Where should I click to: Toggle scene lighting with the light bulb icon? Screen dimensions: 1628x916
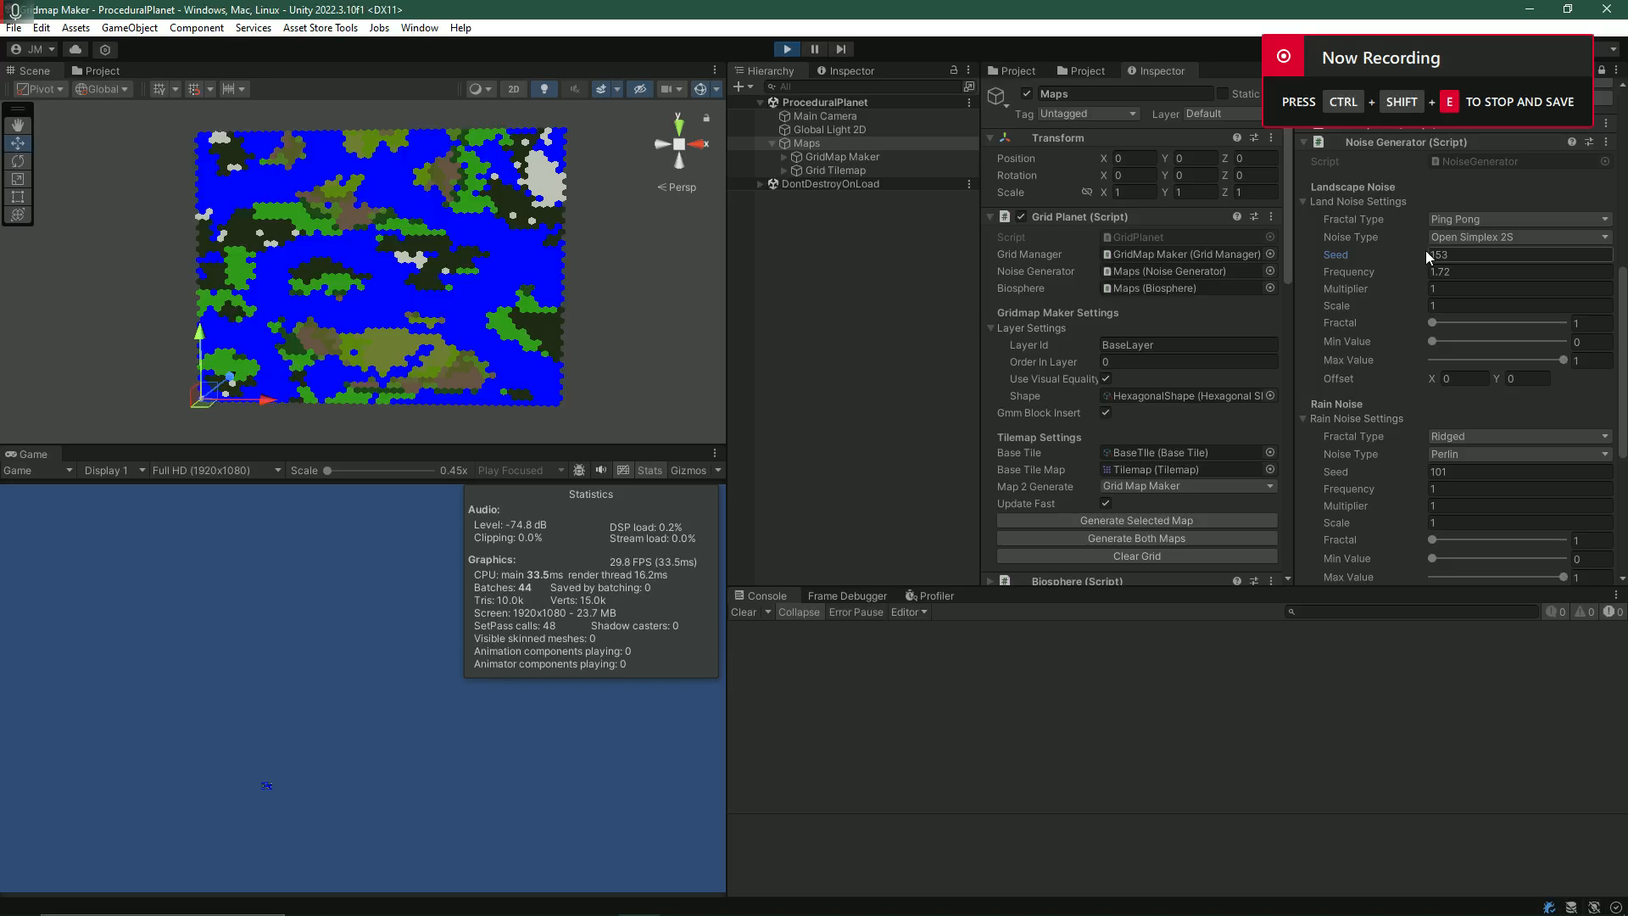pyautogui.click(x=544, y=89)
